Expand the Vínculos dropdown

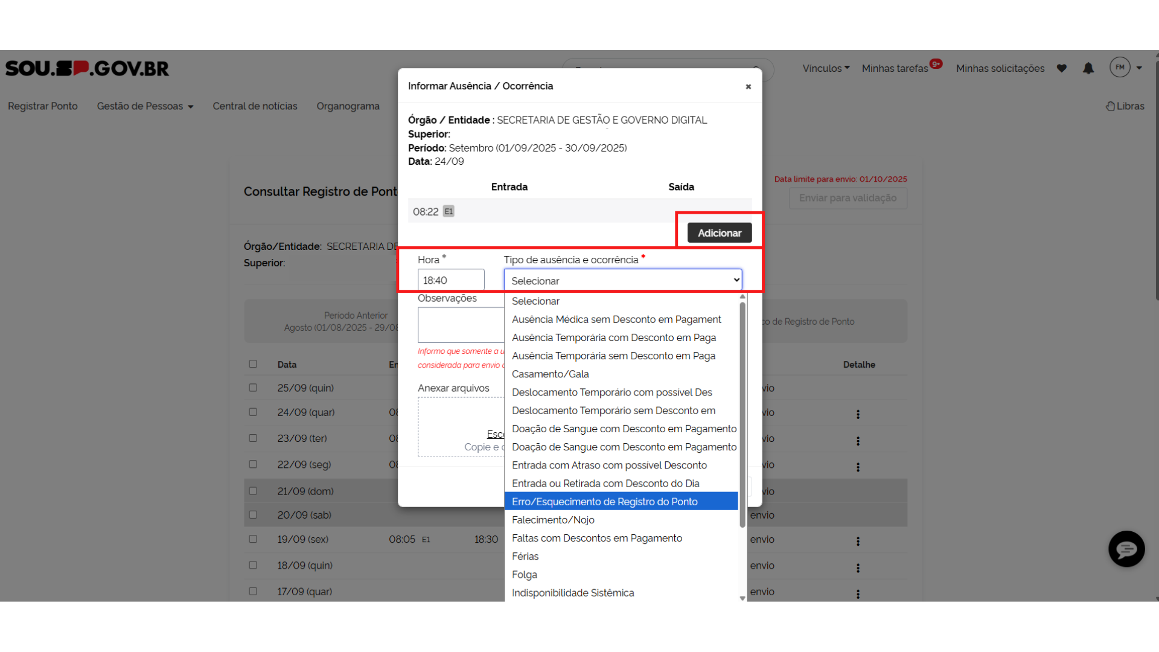[825, 68]
